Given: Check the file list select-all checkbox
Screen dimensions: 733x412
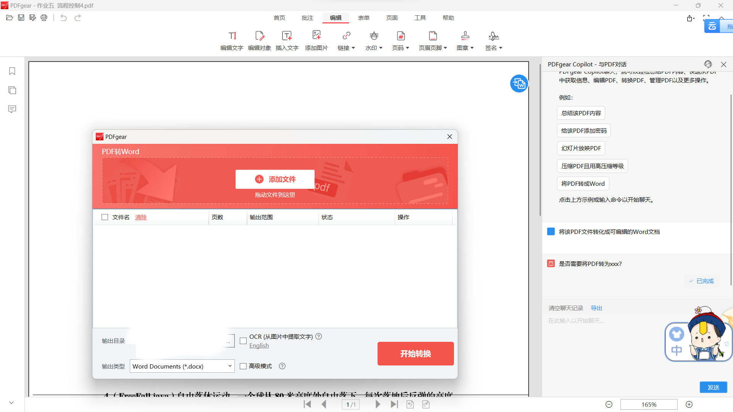Looking at the screenshot, I should [x=105, y=217].
